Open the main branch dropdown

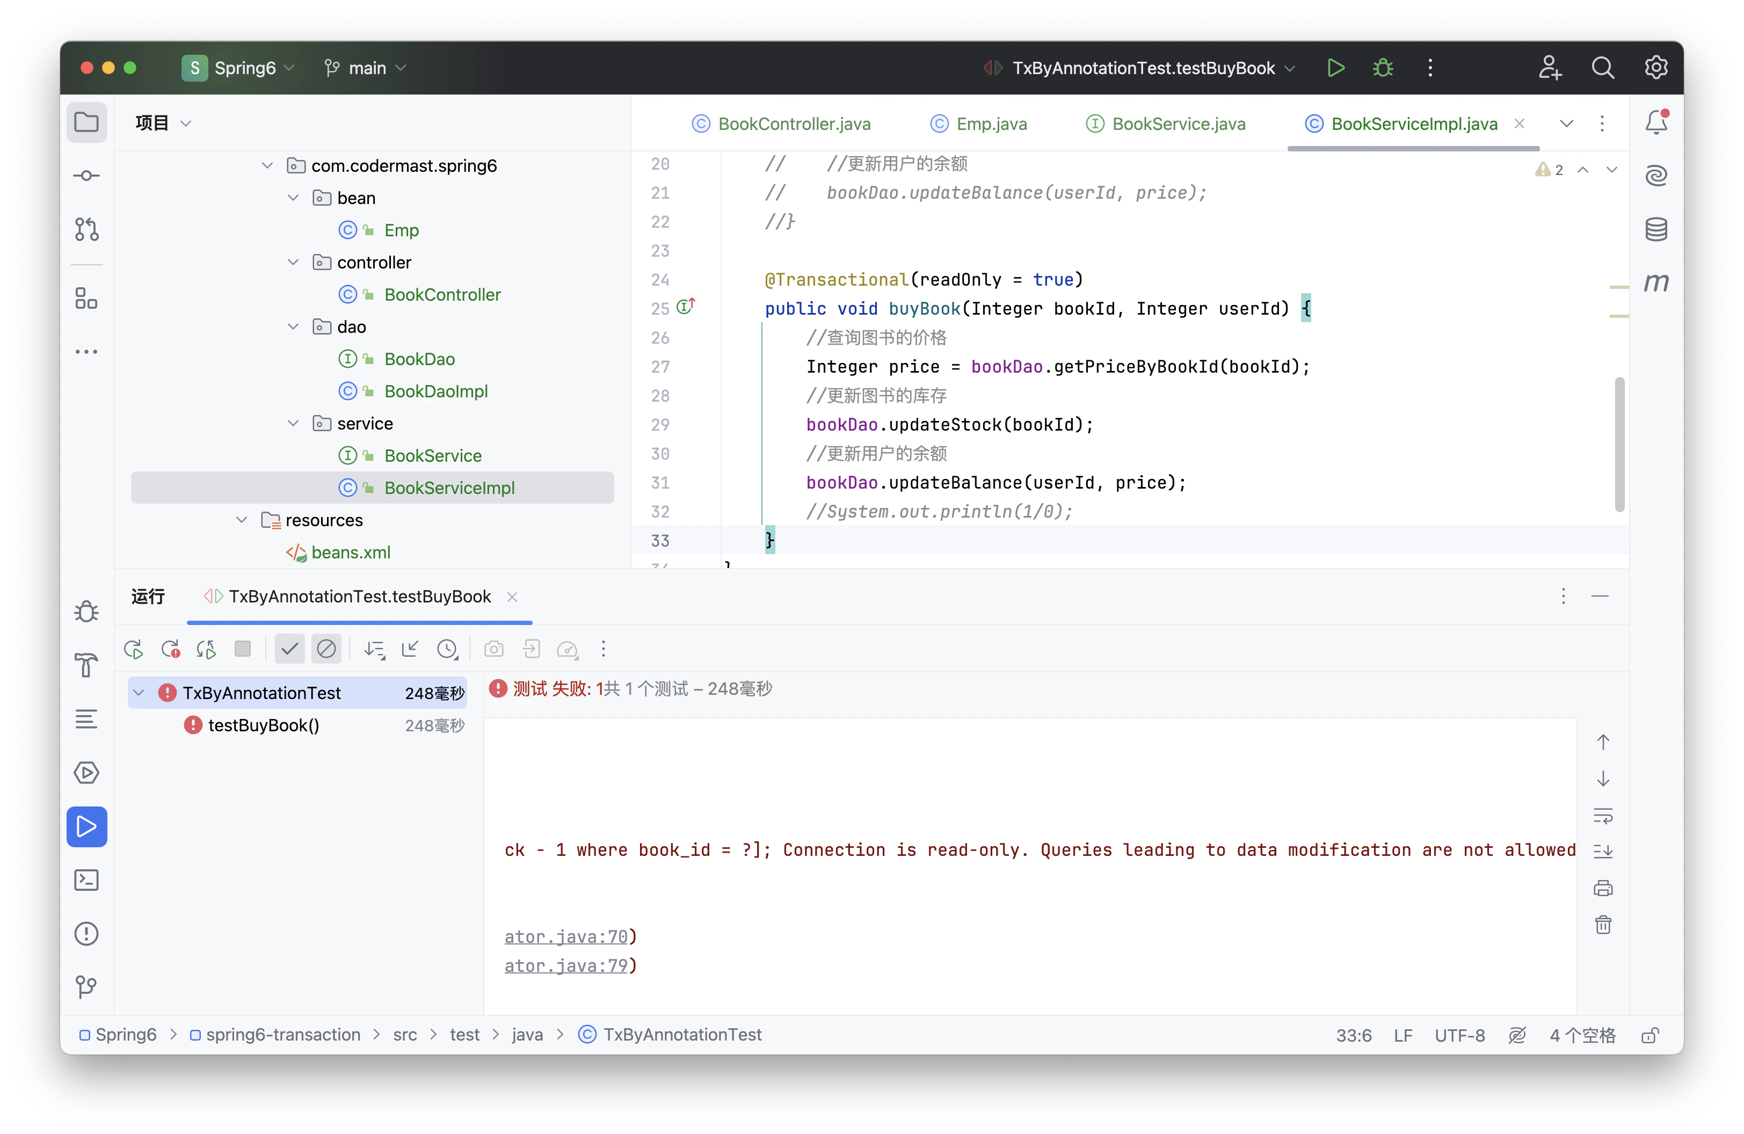point(365,68)
